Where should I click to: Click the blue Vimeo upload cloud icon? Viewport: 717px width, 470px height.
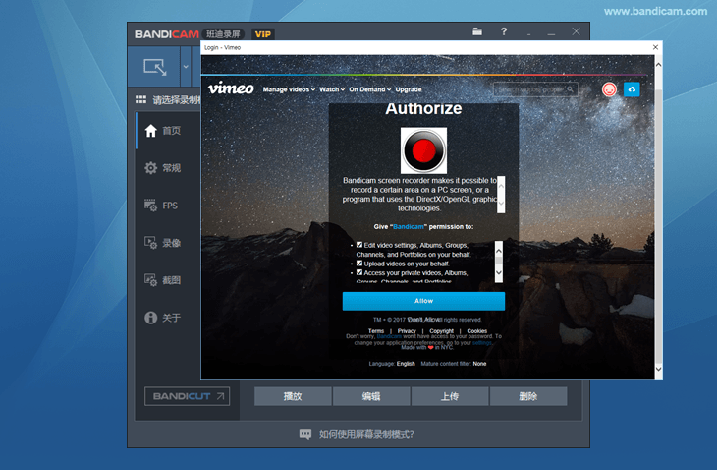tap(632, 89)
